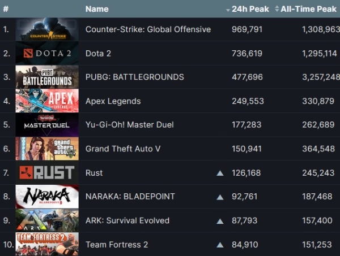
Task: Click the Team Fortress 2 trend arrow
Action: (220, 245)
